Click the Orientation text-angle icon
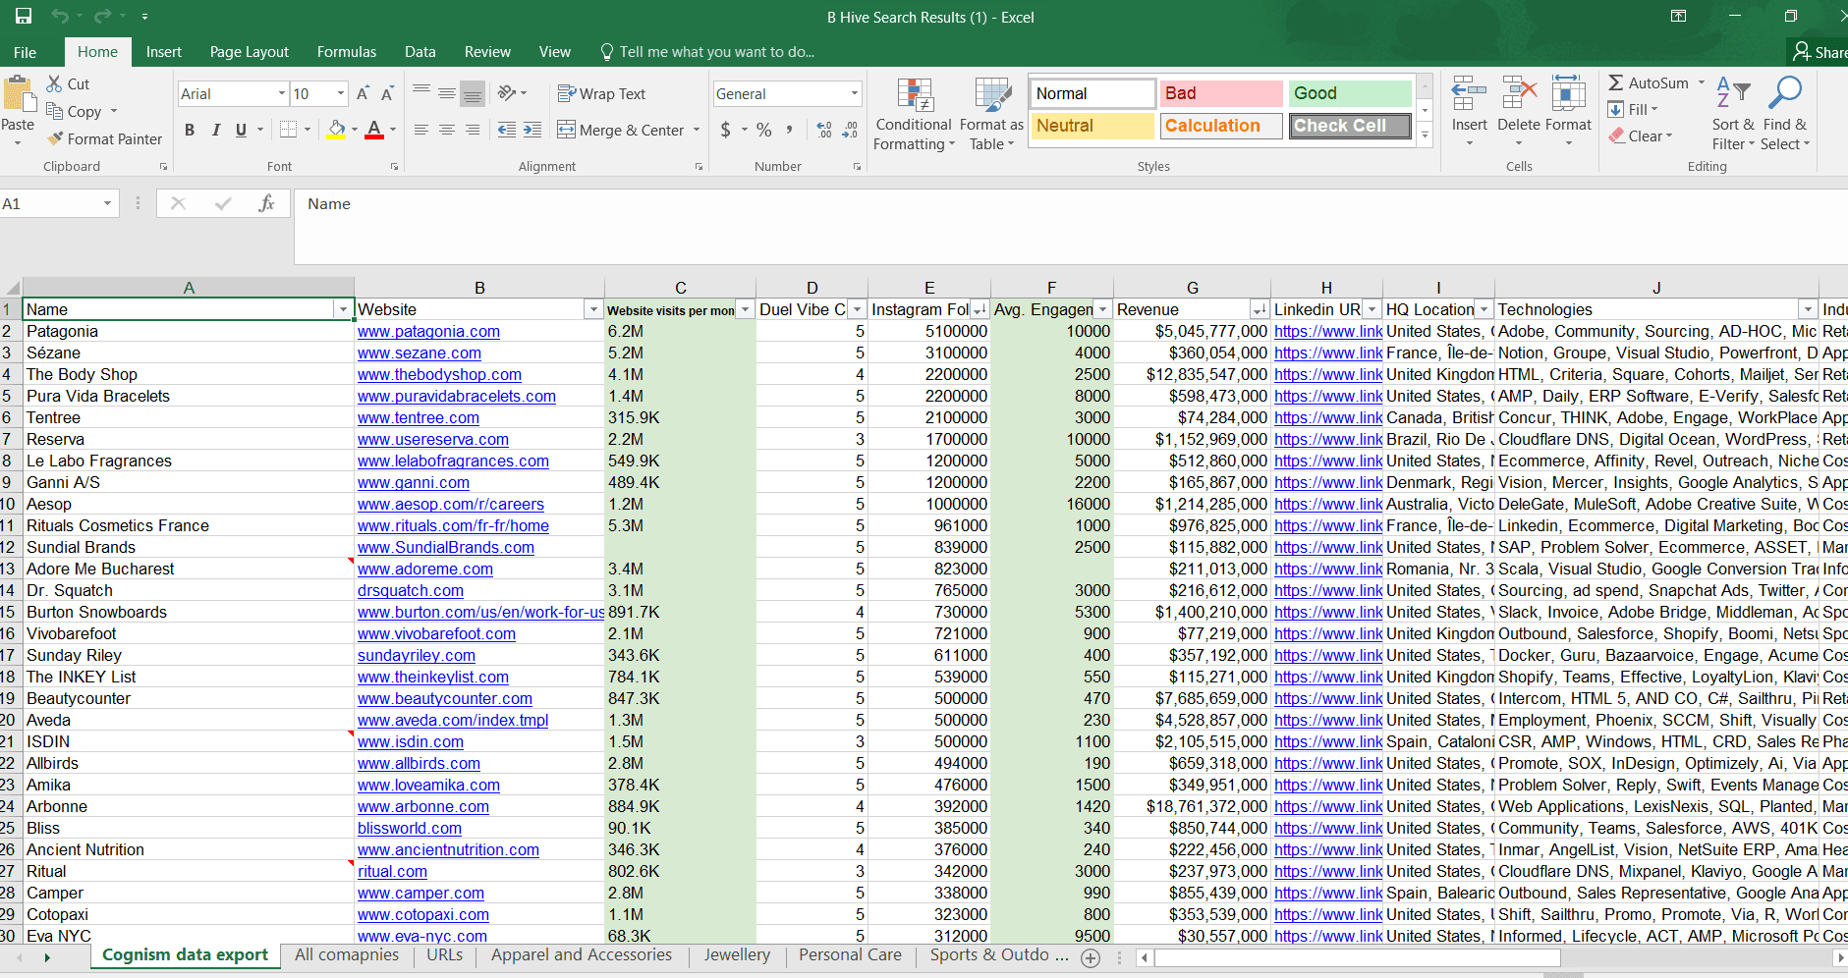Screen dimensions: 1848x978 pyautogui.click(x=507, y=93)
